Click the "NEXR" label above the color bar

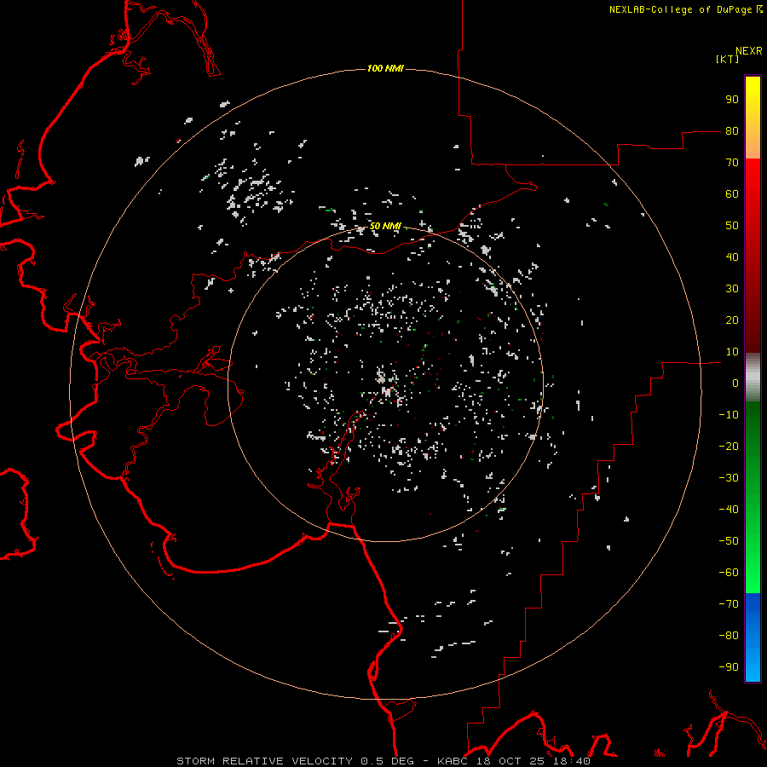[x=749, y=51]
